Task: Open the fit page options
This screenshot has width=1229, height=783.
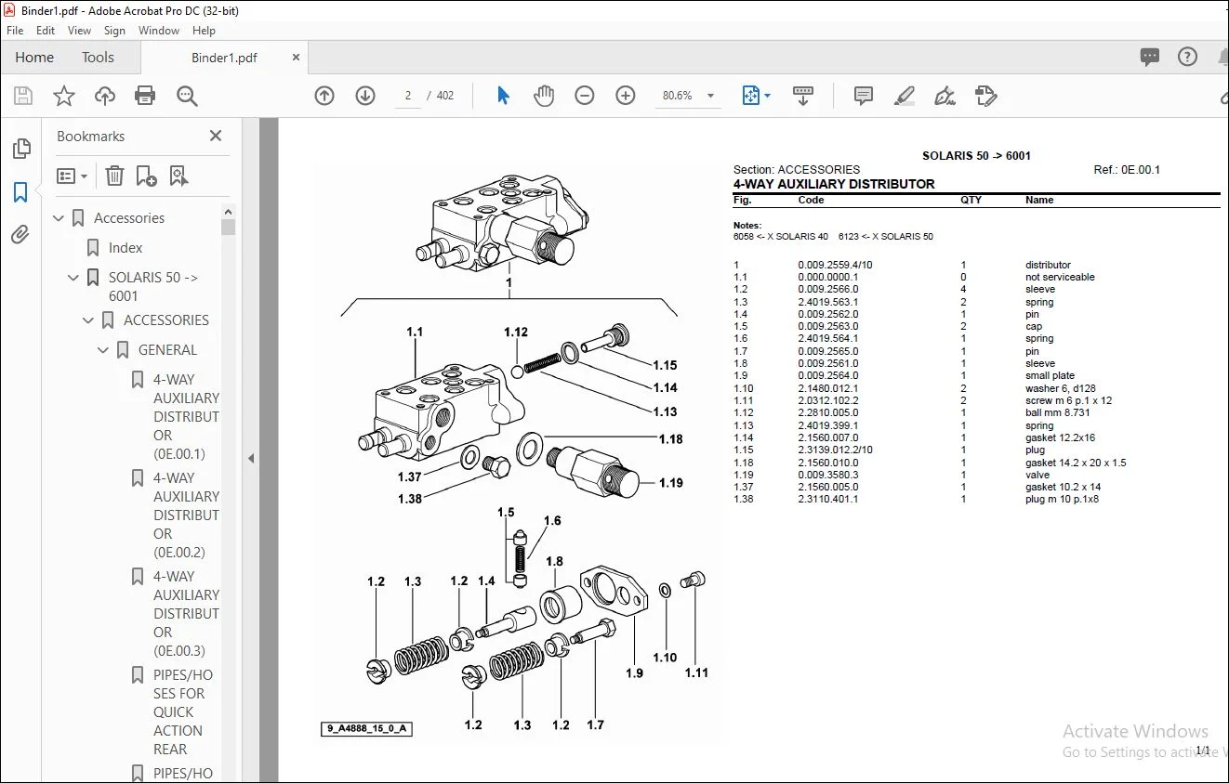Action: point(756,96)
